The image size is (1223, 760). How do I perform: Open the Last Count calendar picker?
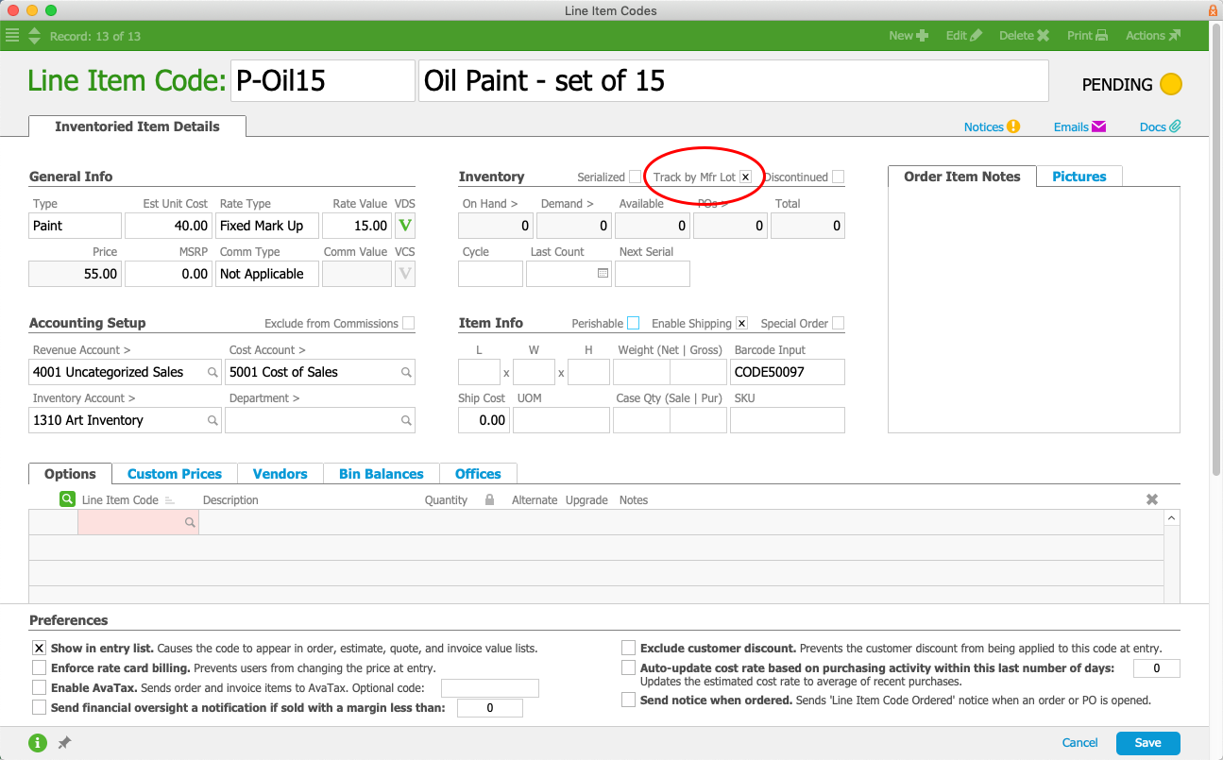[x=603, y=274]
